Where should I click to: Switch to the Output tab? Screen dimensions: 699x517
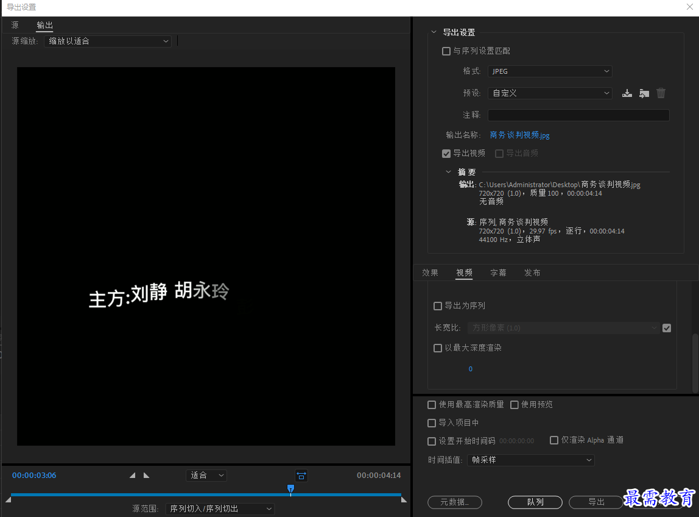click(x=44, y=25)
